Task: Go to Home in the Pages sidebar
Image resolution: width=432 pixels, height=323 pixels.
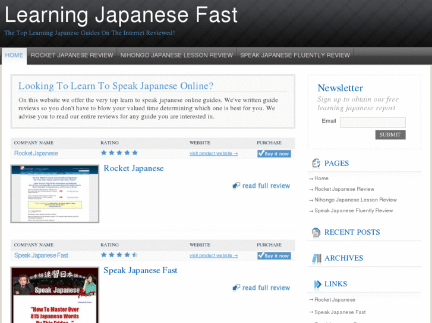Action: pos(321,178)
